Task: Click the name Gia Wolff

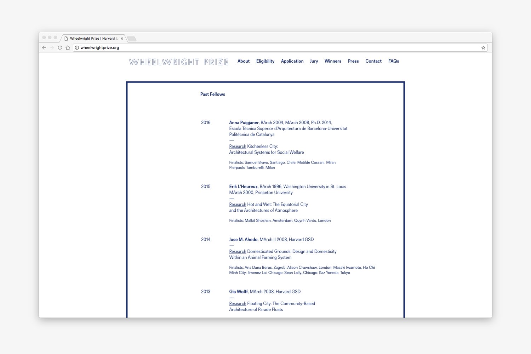Action: point(239,292)
